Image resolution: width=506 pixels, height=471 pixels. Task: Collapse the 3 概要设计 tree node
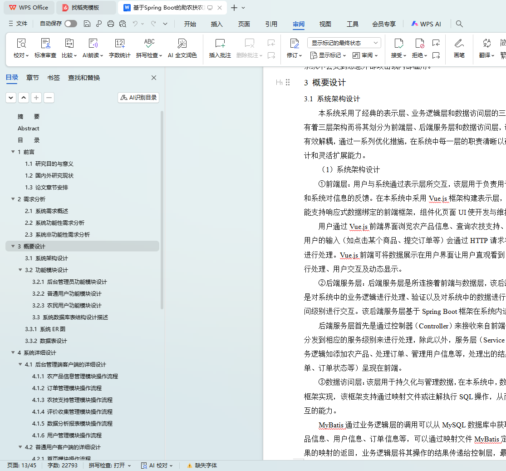click(x=13, y=246)
